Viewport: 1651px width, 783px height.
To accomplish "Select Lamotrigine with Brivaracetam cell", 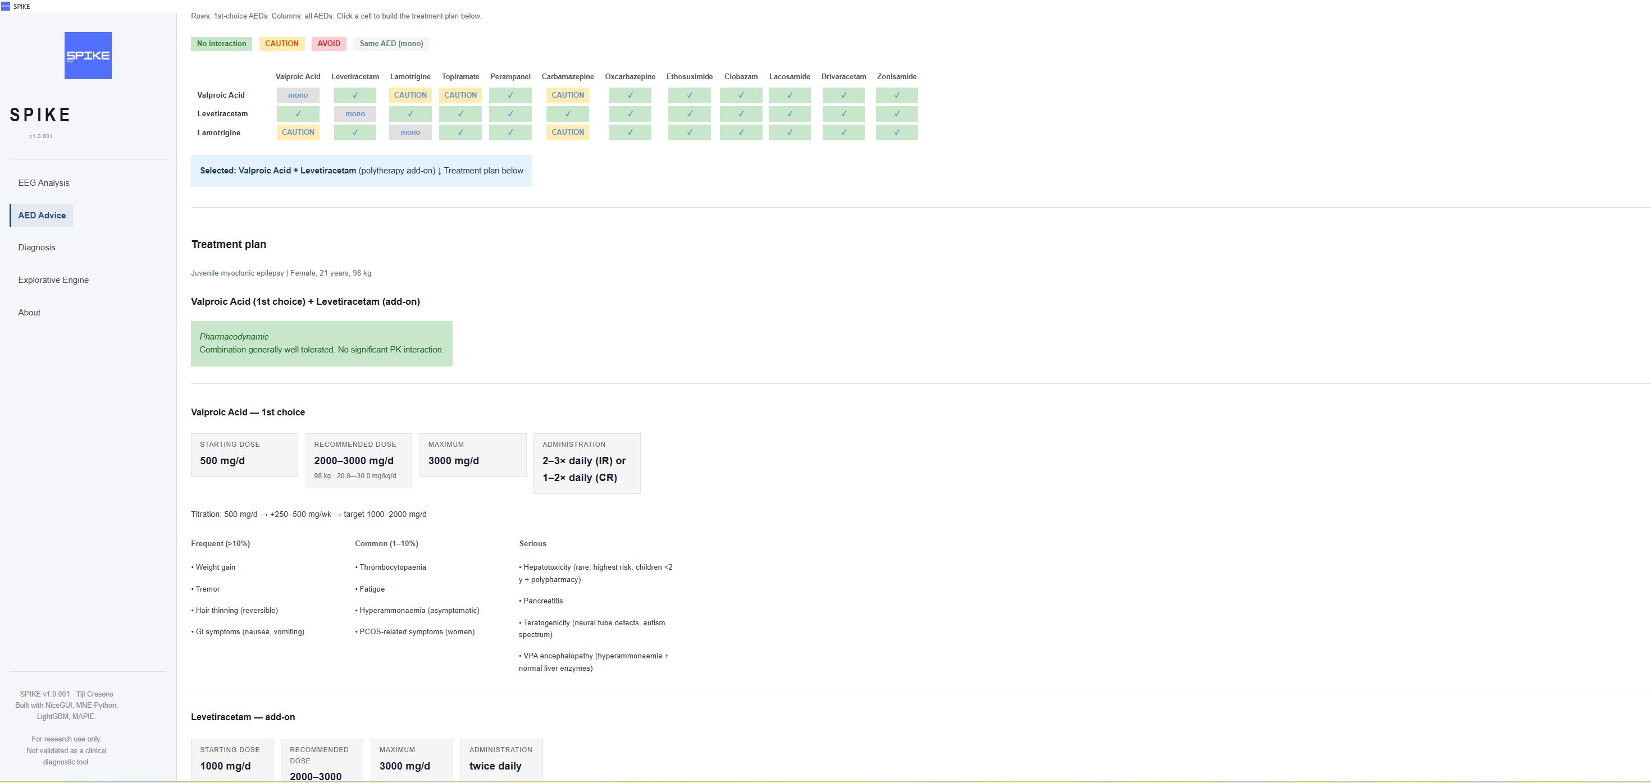I will pyautogui.click(x=843, y=132).
